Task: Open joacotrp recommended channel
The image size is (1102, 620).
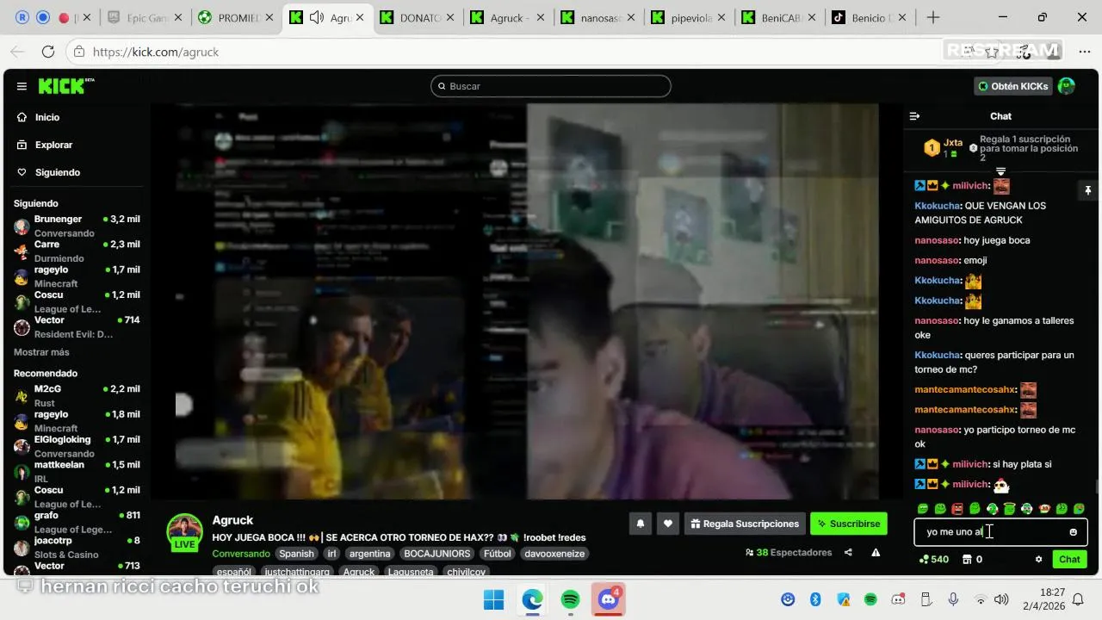Action: (x=76, y=547)
